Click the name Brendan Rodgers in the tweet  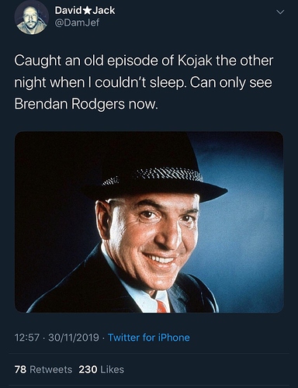click(69, 104)
